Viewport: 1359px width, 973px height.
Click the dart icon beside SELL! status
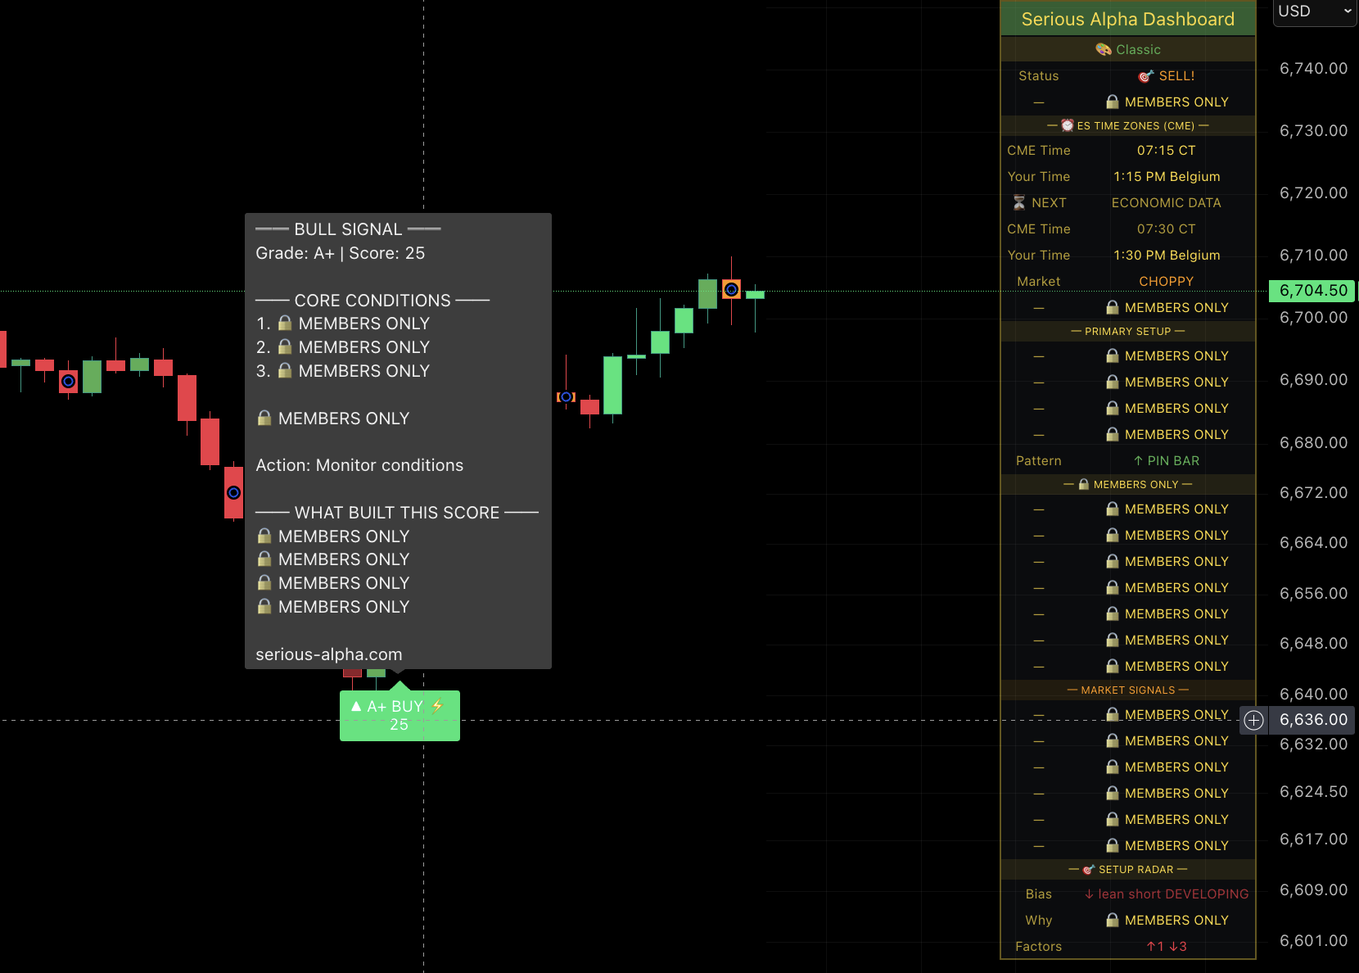click(x=1145, y=75)
